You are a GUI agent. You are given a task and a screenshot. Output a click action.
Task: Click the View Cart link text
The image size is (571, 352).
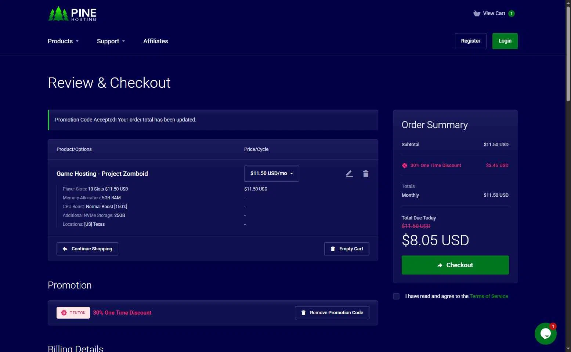494,13
